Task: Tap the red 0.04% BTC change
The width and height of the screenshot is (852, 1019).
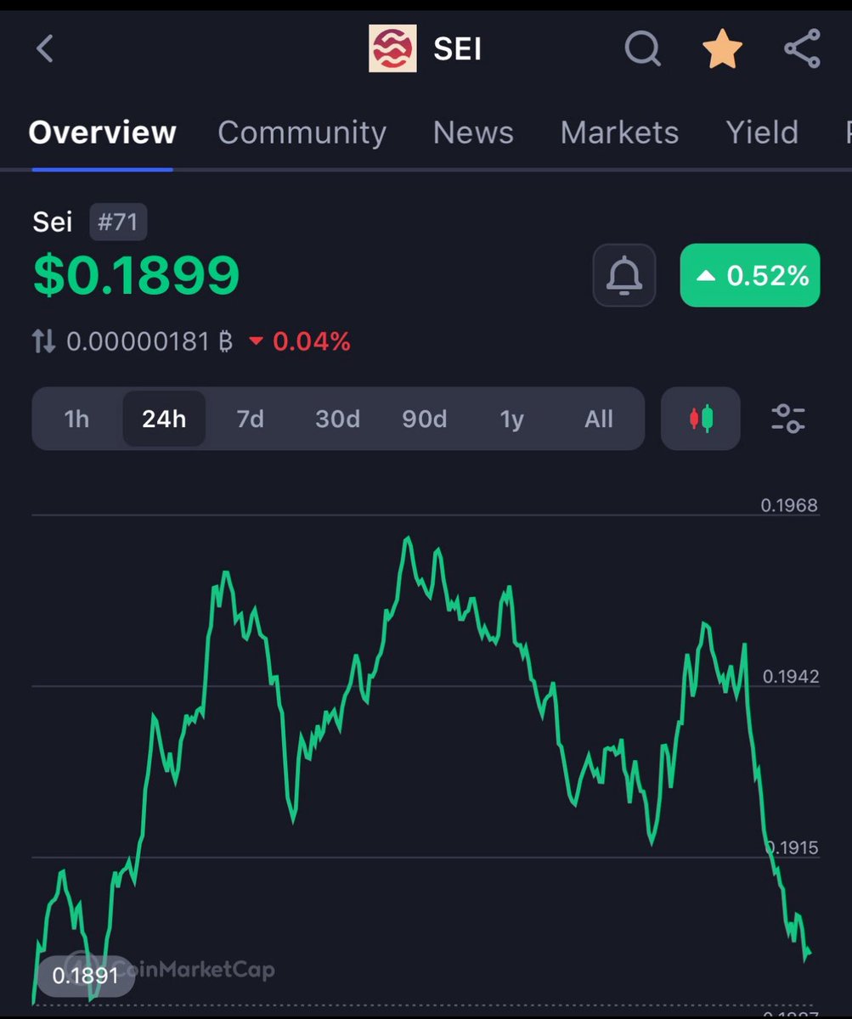Action: (x=299, y=341)
